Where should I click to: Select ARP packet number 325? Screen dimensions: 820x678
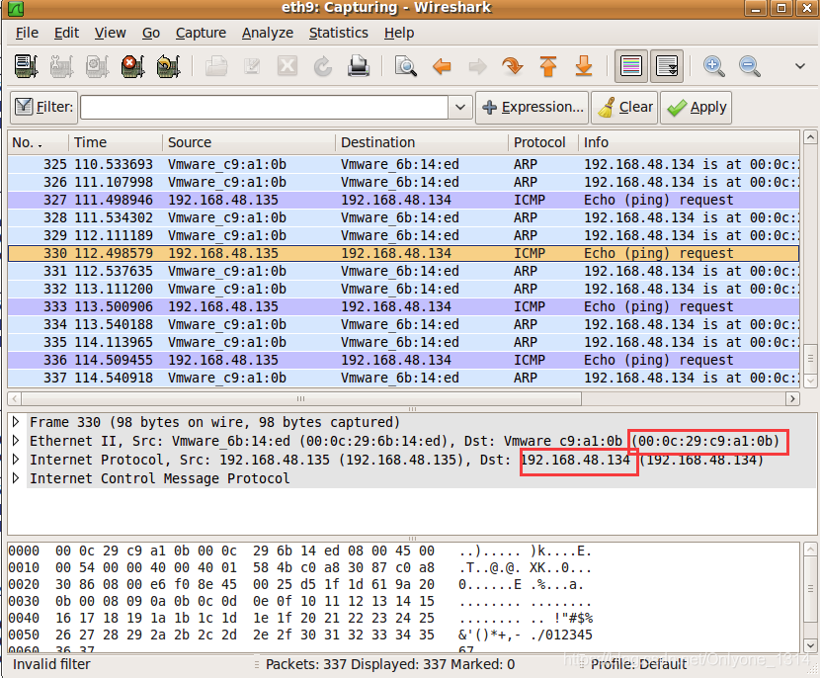point(404,164)
